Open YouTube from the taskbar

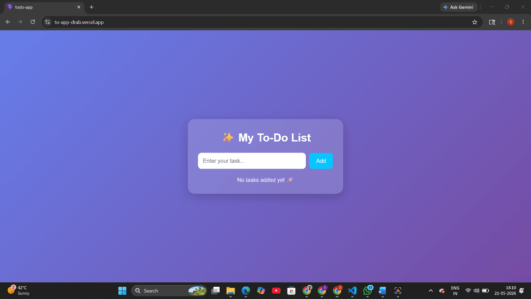(276, 291)
